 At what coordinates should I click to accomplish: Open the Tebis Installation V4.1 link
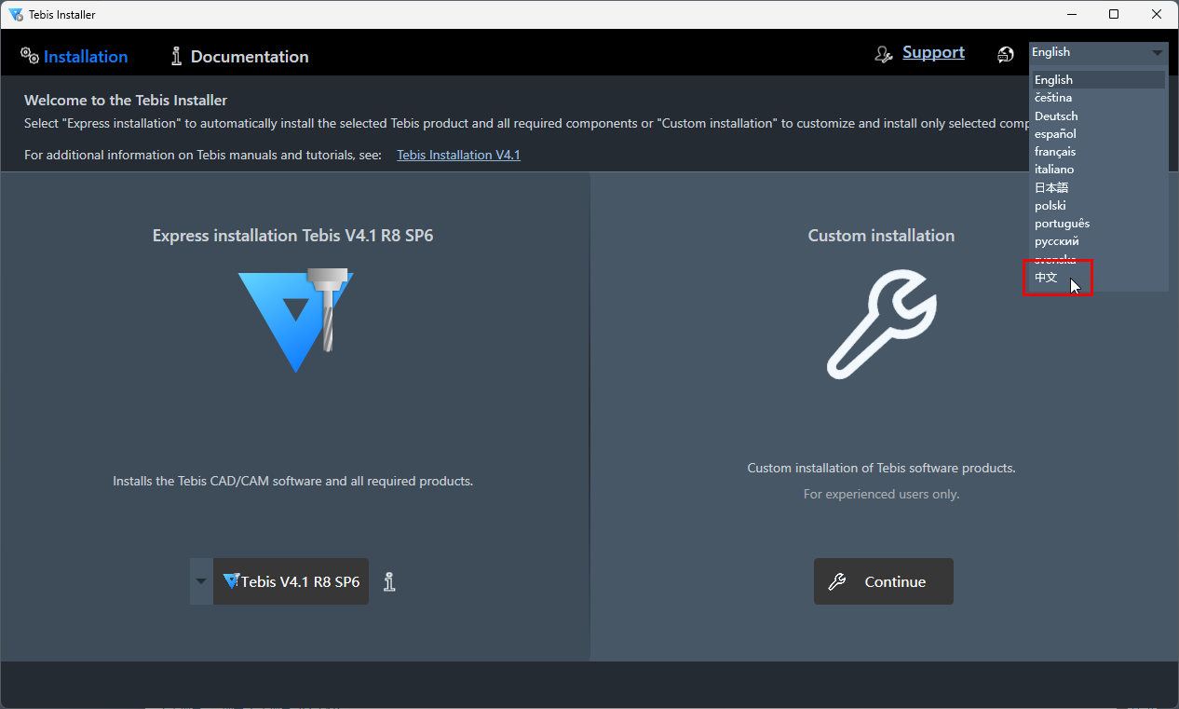pos(458,155)
